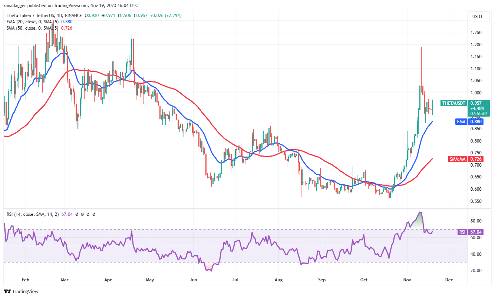Click the 1.250 price axis level

coord(476,33)
